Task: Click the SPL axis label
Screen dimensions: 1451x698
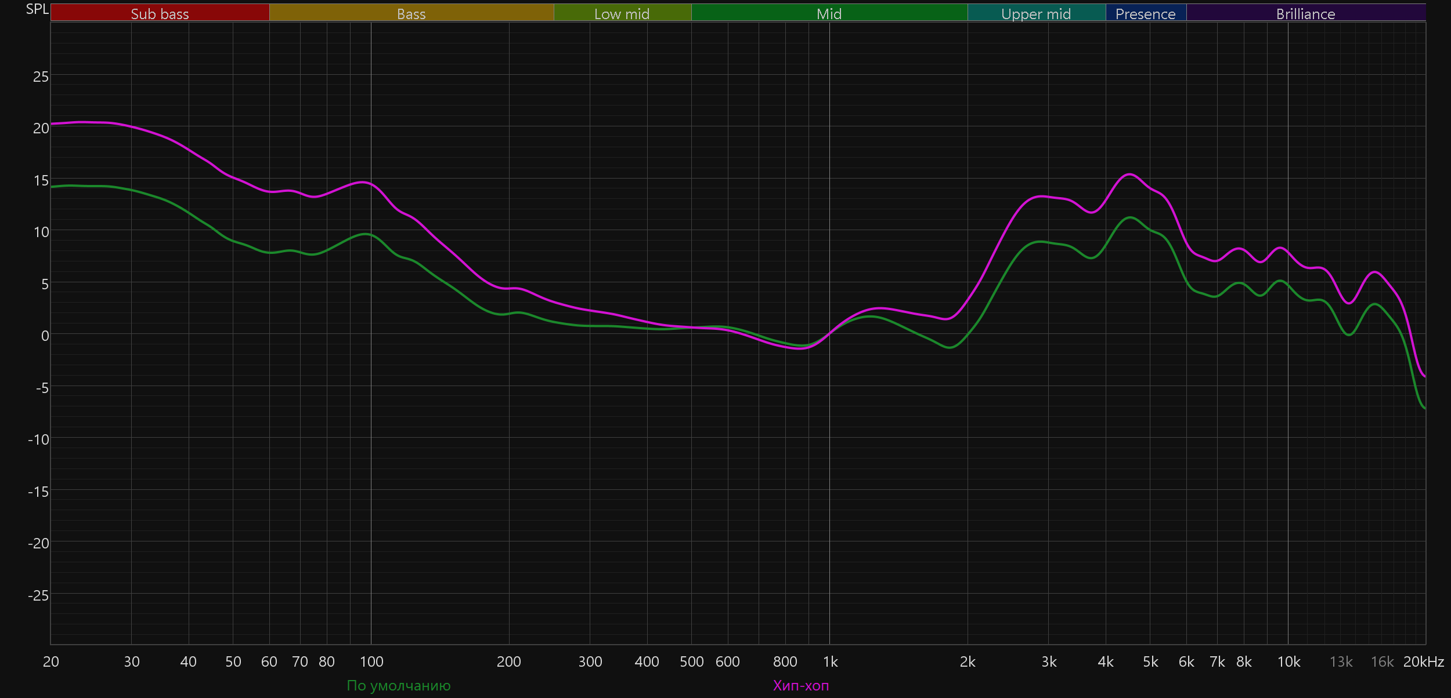Action: pyautogui.click(x=37, y=9)
